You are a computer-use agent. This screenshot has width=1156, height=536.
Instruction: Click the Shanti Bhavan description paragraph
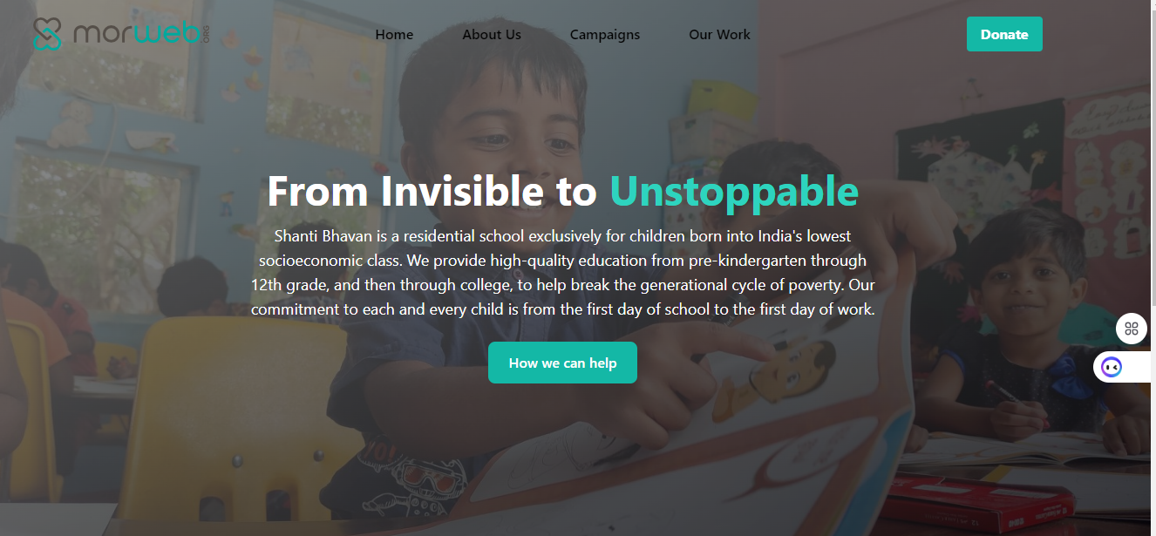pyautogui.click(x=562, y=273)
